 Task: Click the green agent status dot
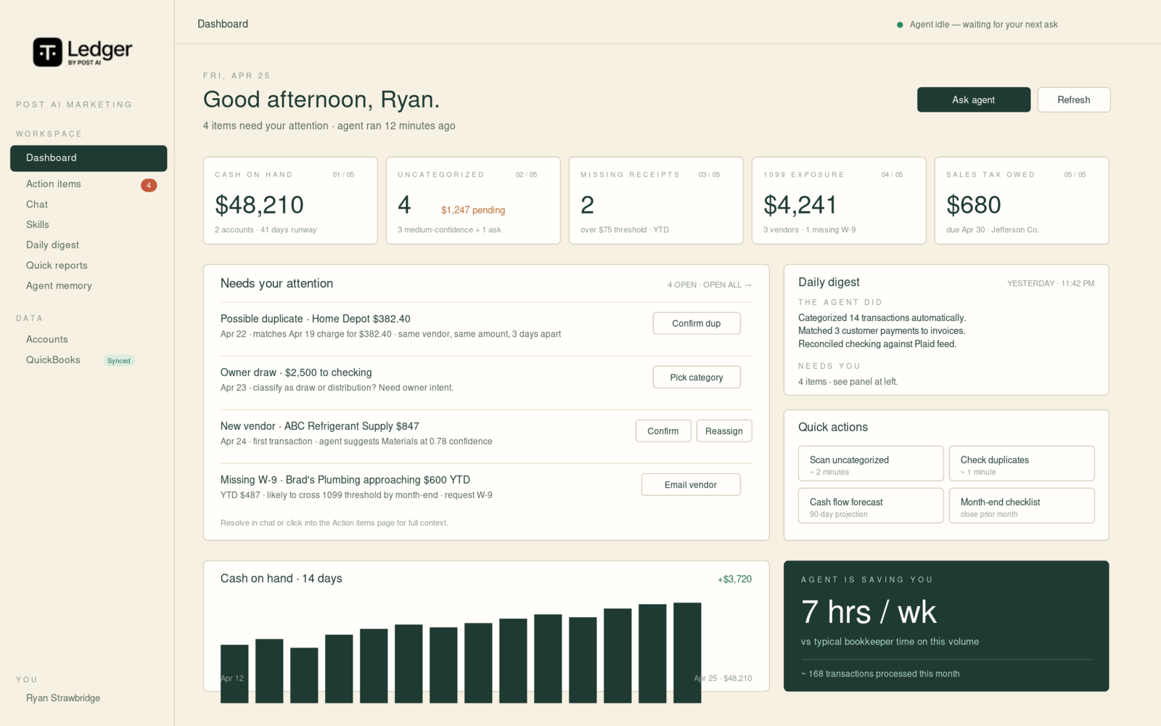pyautogui.click(x=901, y=25)
